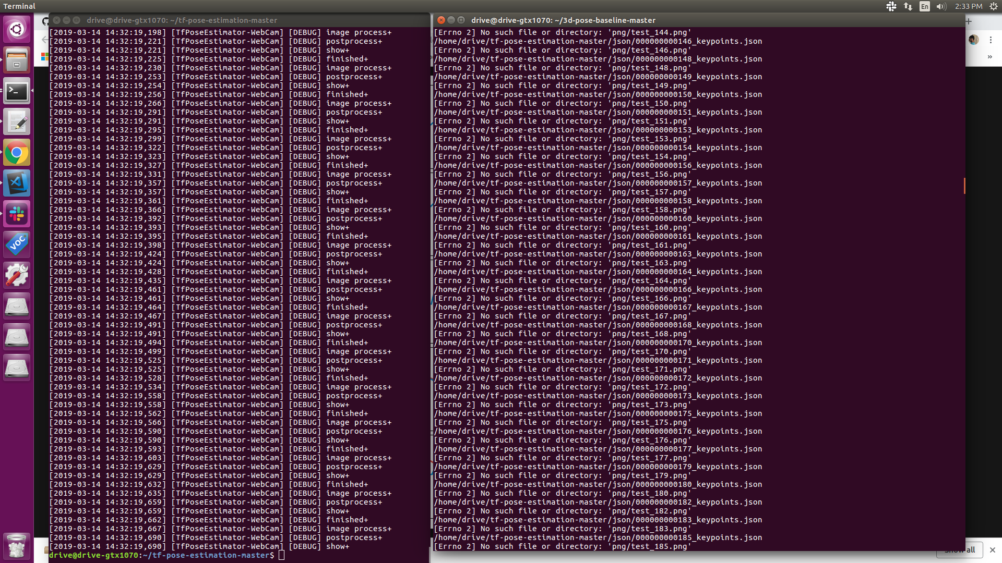The height and width of the screenshot is (563, 1002).
Task: Open Visual Studio Code from the launcher
Action: pos(17,183)
